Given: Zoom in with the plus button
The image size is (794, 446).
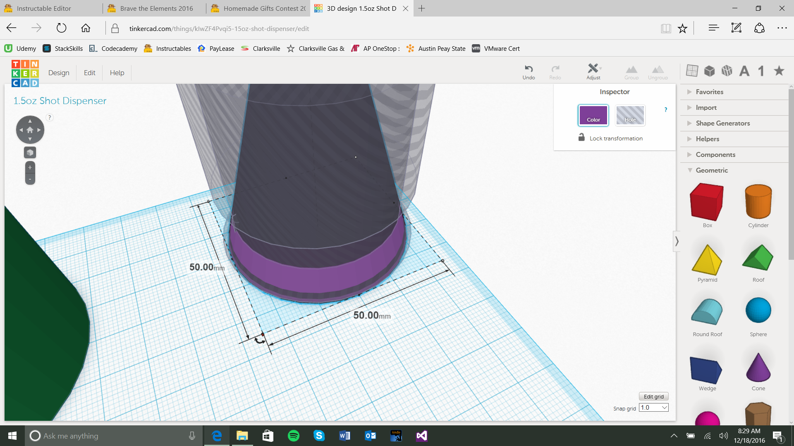Looking at the screenshot, I should tap(30, 168).
